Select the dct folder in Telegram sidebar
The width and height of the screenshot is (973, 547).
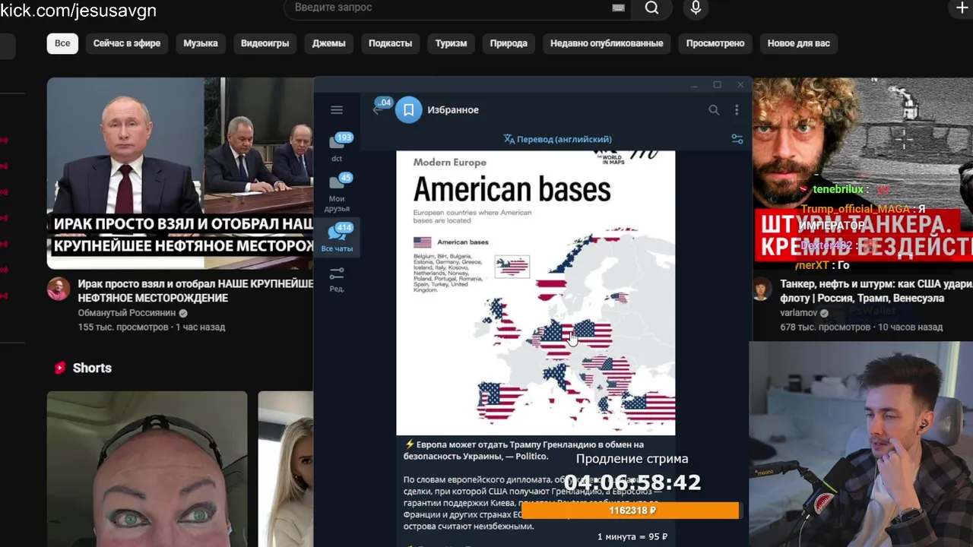coord(337,147)
